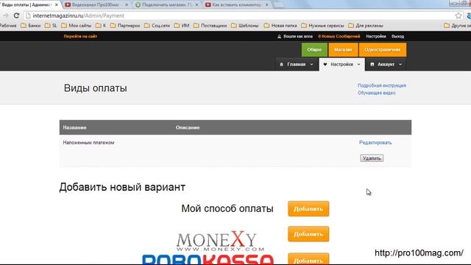Click the user icon next to Вошли как

point(279,36)
